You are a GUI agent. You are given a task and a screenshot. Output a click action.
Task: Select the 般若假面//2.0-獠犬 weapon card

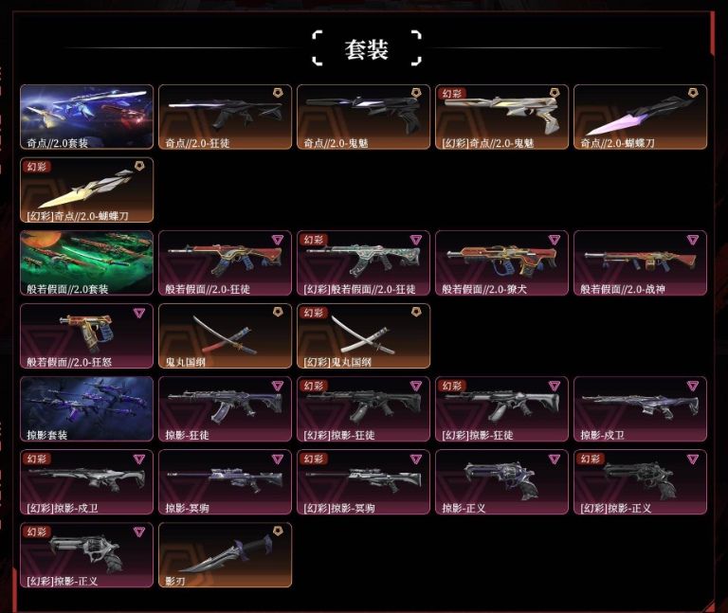click(x=501, y=263)
